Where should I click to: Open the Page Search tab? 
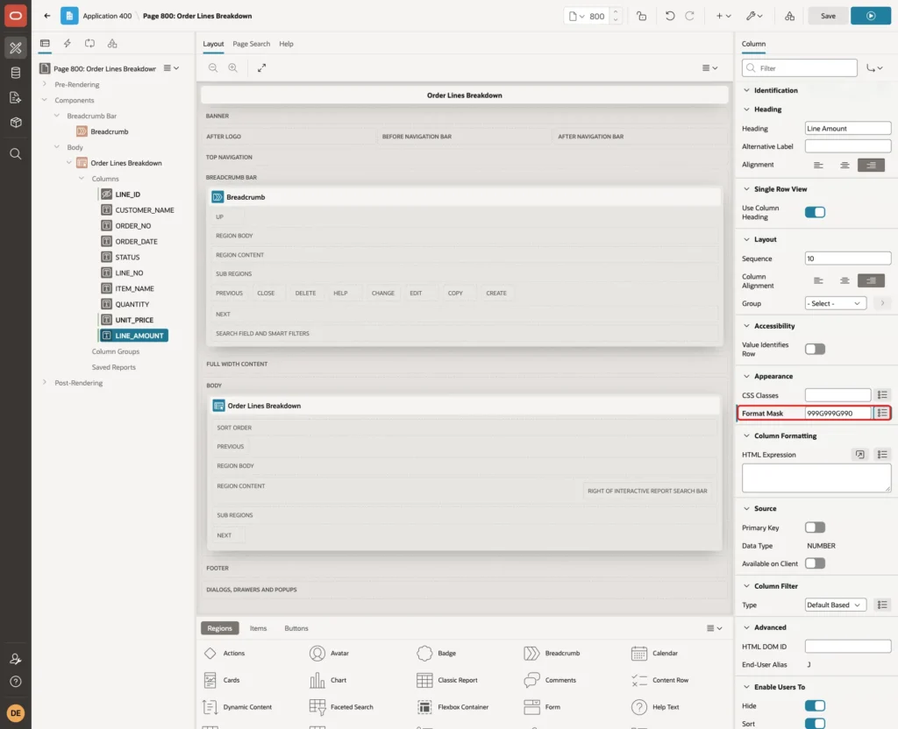click(x=251, y=44)
